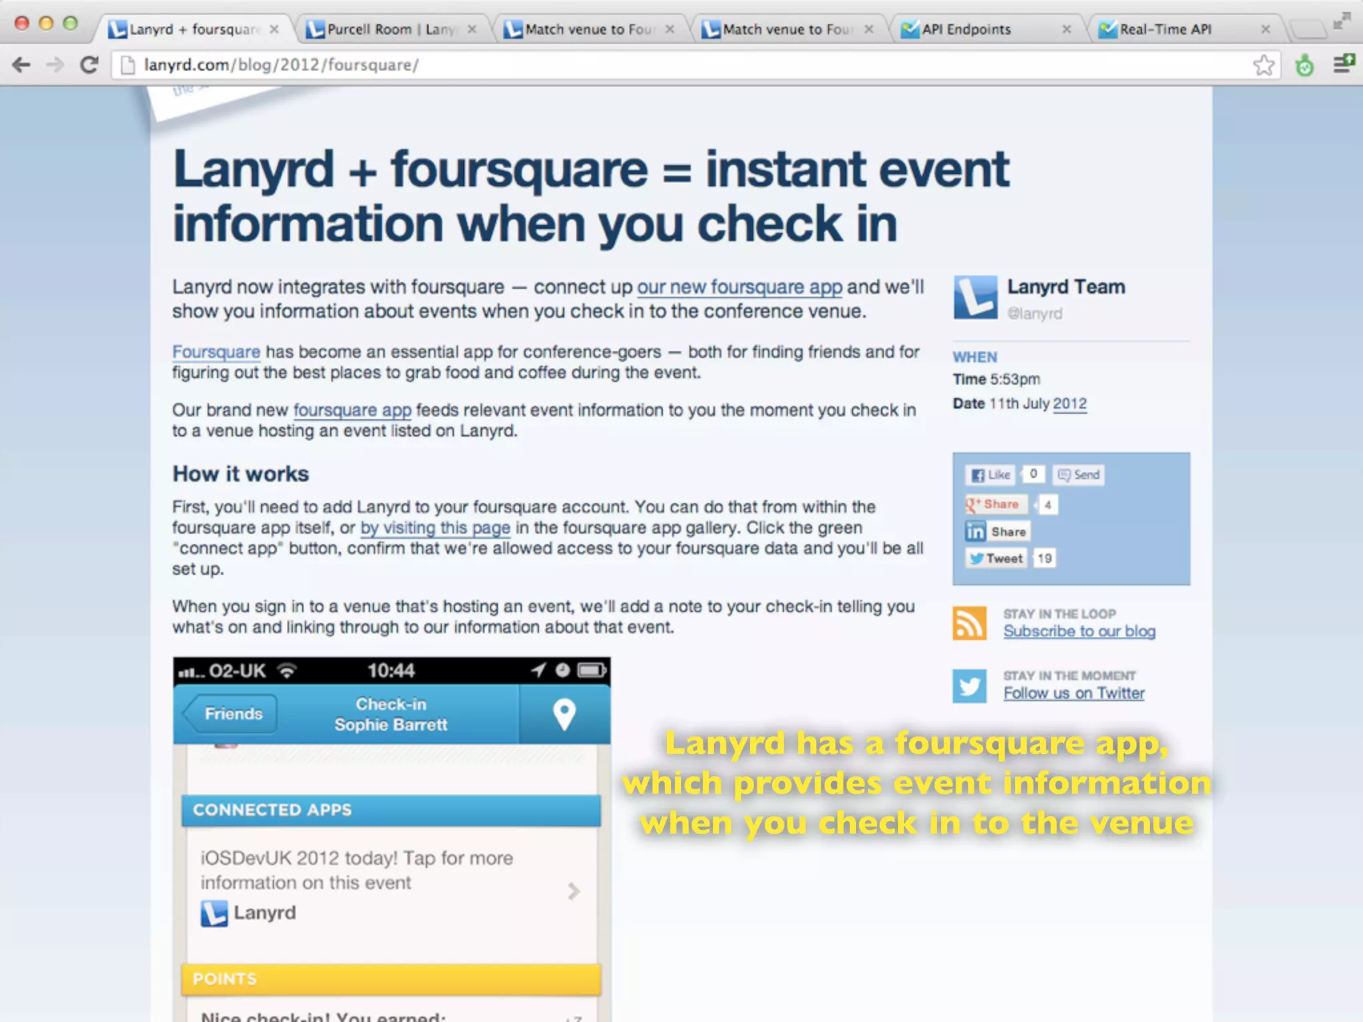Image resolution: width=1363 pixels, height=1022 pixels.
Task: Open the 2012 date link
Action: [1070, 404]
